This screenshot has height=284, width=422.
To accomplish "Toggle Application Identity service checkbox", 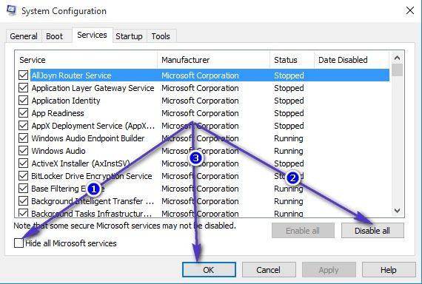I will tap(24, 101).
